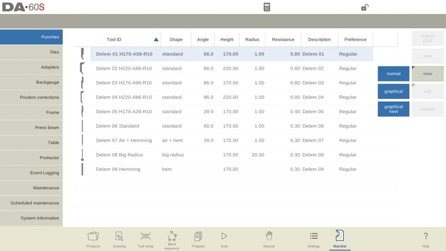Click the Delem 01 punch shape icon
The height and width of the screenshot is (251, 446).
[x=82, y=54]
